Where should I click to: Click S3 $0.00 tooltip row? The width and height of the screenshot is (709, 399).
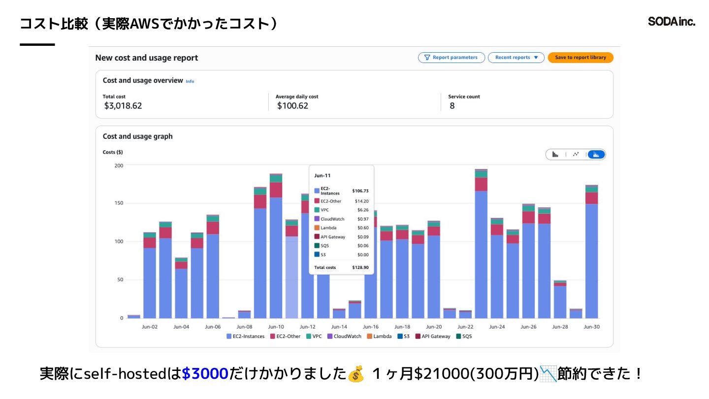tap(341, 255)
